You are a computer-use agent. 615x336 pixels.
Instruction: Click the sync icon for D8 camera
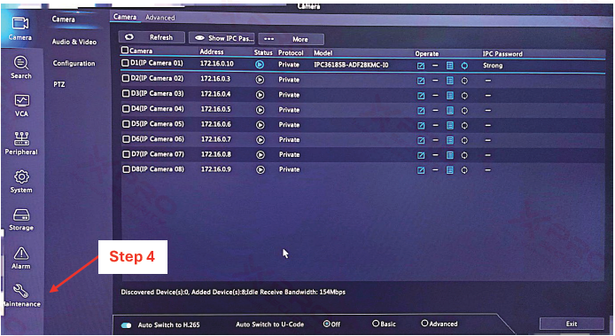pyautogui.click(x=464, y=170)
